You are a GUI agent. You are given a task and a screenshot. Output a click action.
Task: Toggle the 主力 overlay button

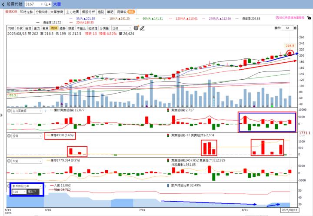(x=37, y=28)
